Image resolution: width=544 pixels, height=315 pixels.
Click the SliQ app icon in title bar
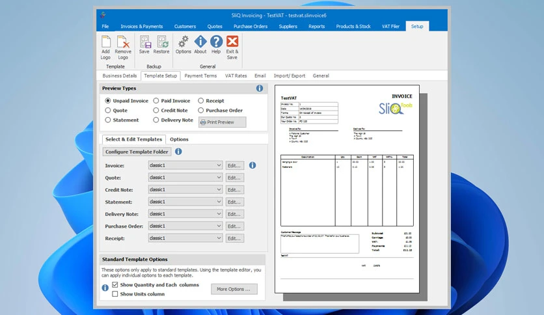(103, 15)
